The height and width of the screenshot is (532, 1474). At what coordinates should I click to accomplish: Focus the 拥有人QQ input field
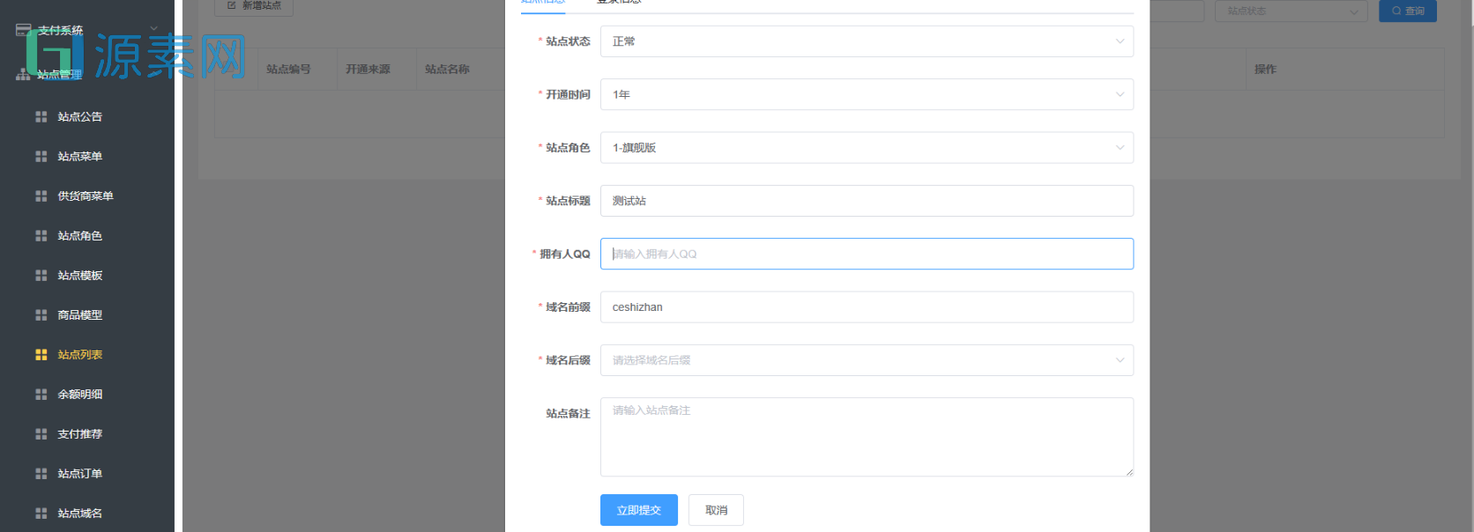coord(867,254)
